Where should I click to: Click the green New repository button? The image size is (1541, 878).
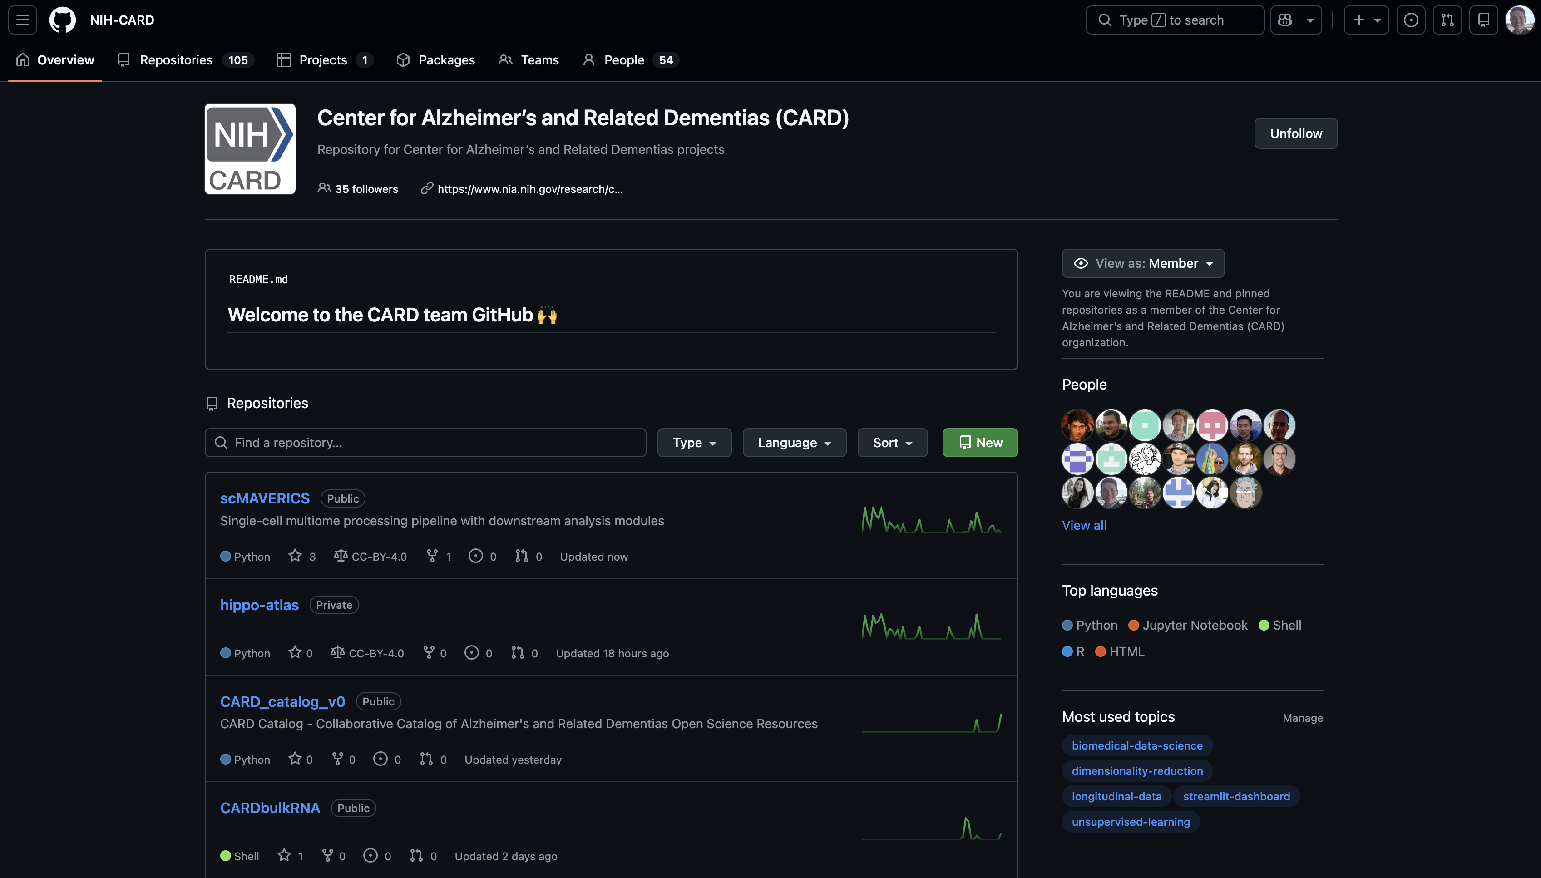coord(980,443)
